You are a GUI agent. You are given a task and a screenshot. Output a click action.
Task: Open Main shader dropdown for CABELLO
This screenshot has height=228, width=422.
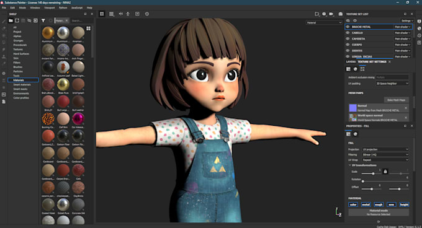[402, 33]
